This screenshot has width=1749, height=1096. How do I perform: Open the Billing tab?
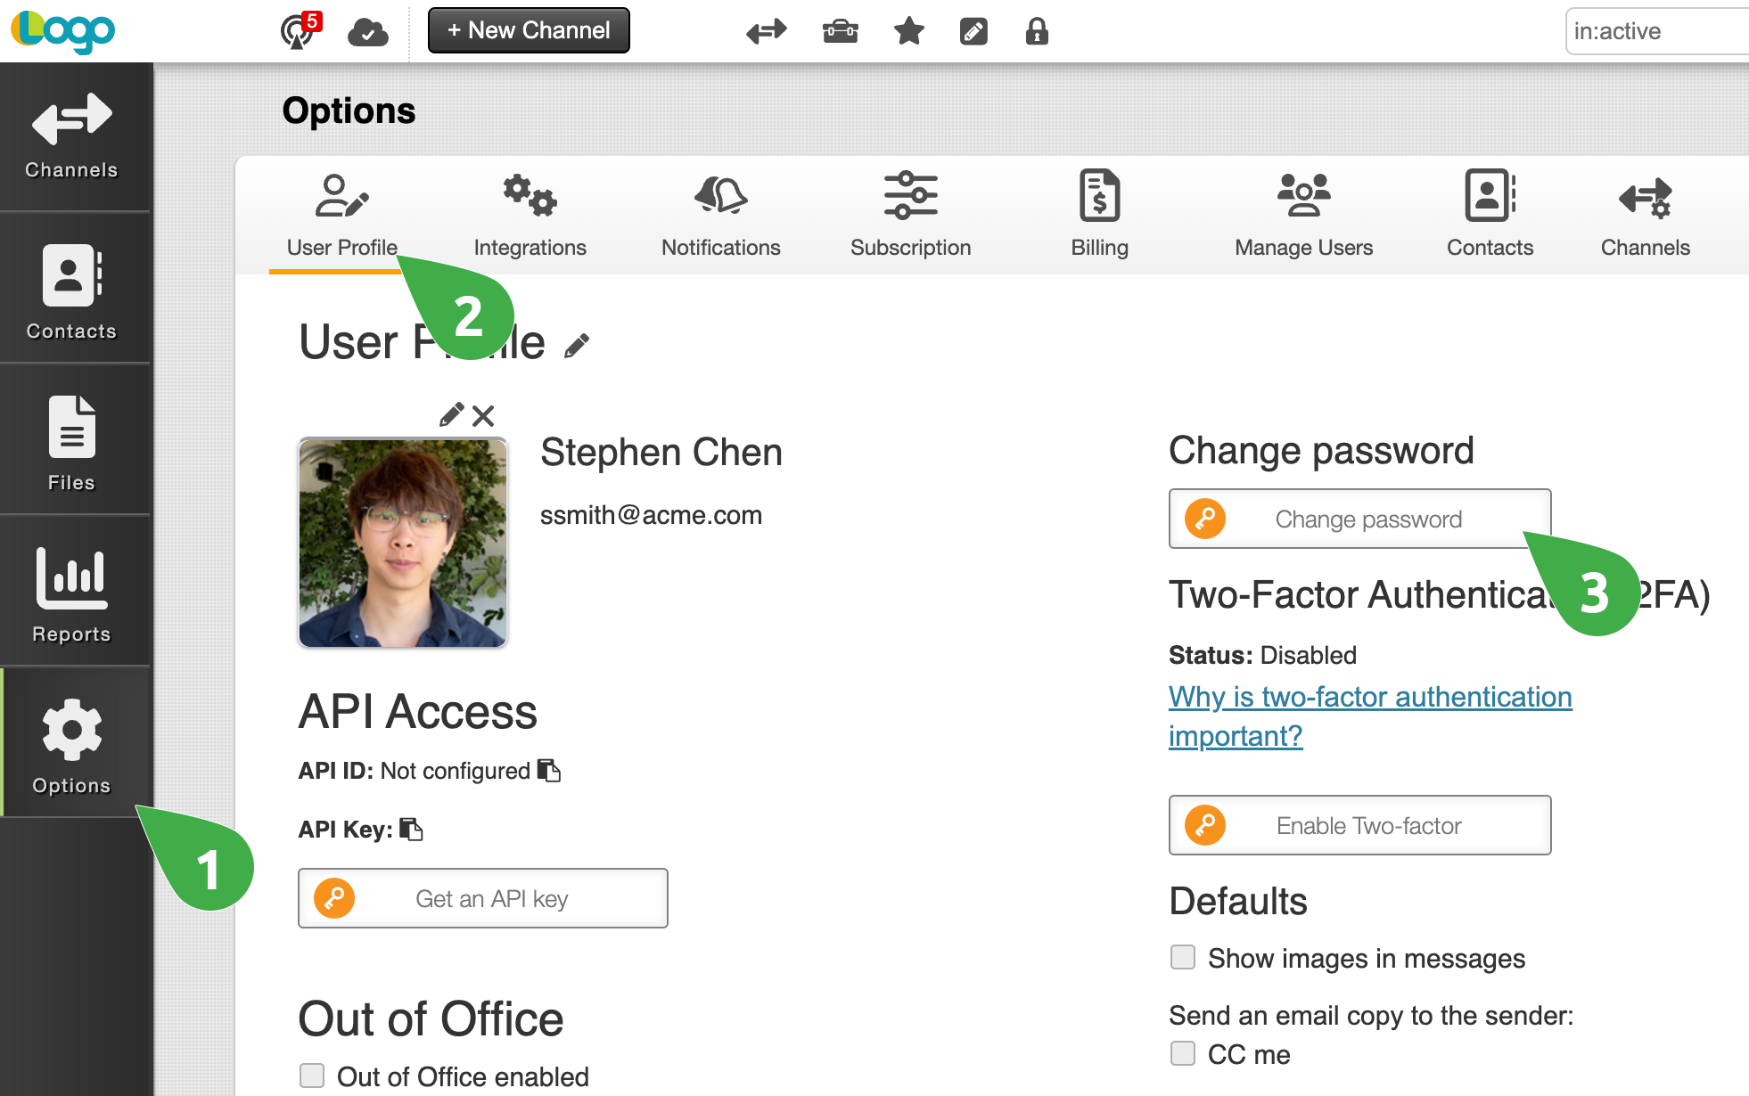click(1099, 214)
